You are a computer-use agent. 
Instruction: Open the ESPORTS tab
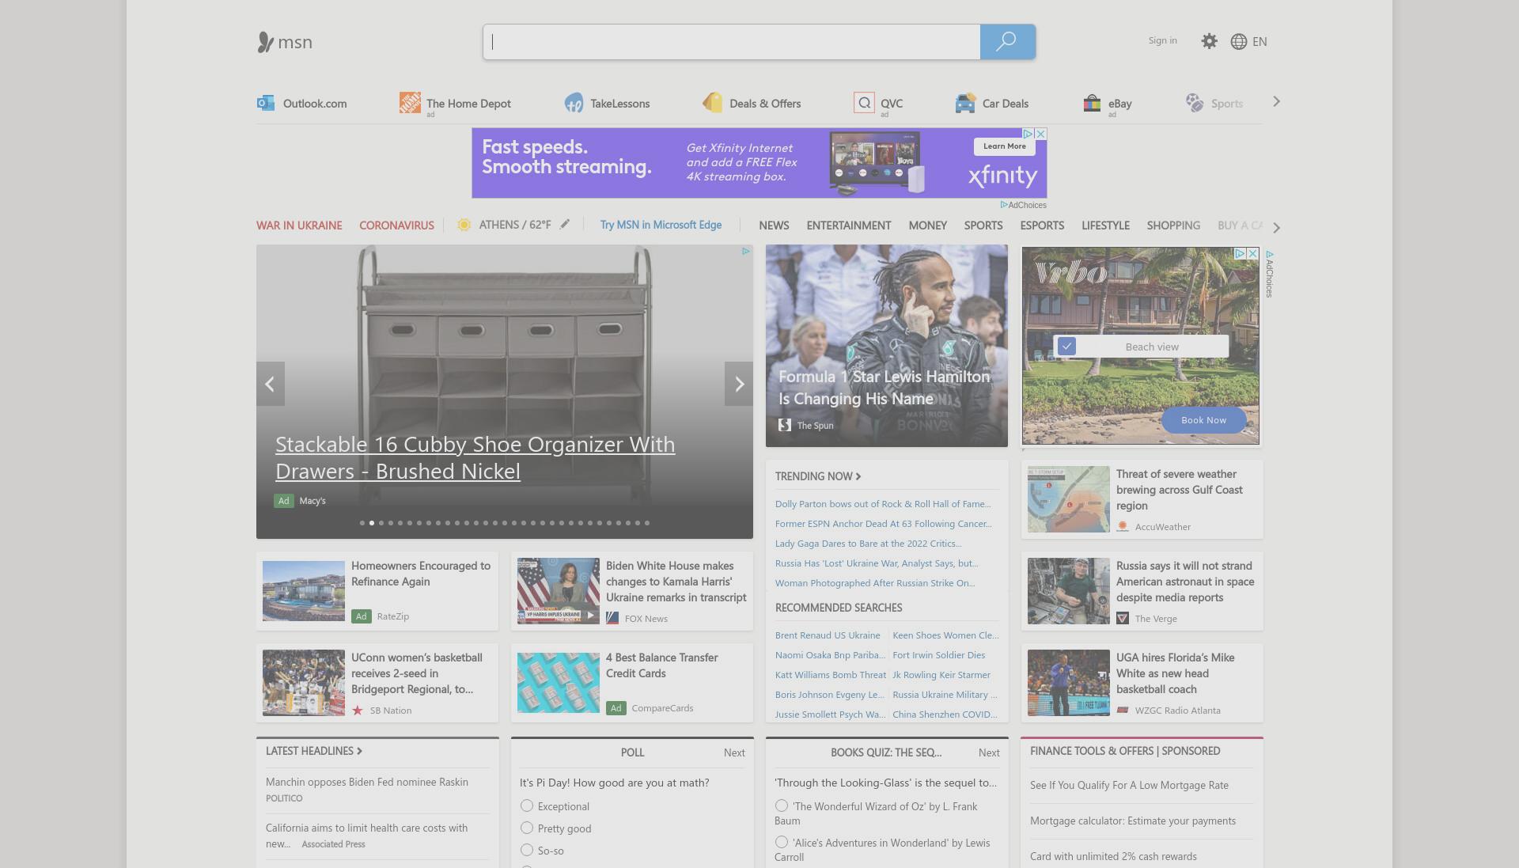tap(1042, 226)
